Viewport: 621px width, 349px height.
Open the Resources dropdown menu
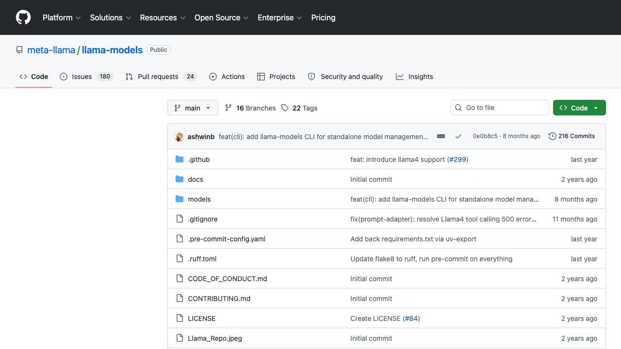click(163, 17)
